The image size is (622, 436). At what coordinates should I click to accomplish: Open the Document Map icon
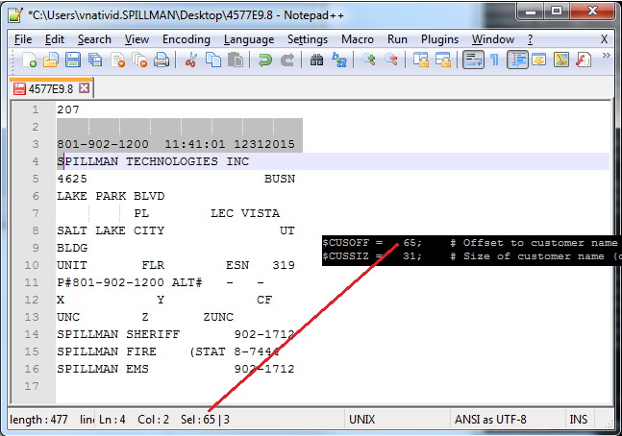click(x=561, y=60)
